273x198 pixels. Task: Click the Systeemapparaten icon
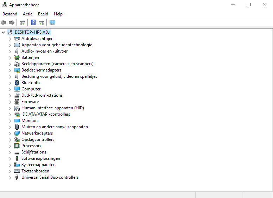[x=17, y=165]
